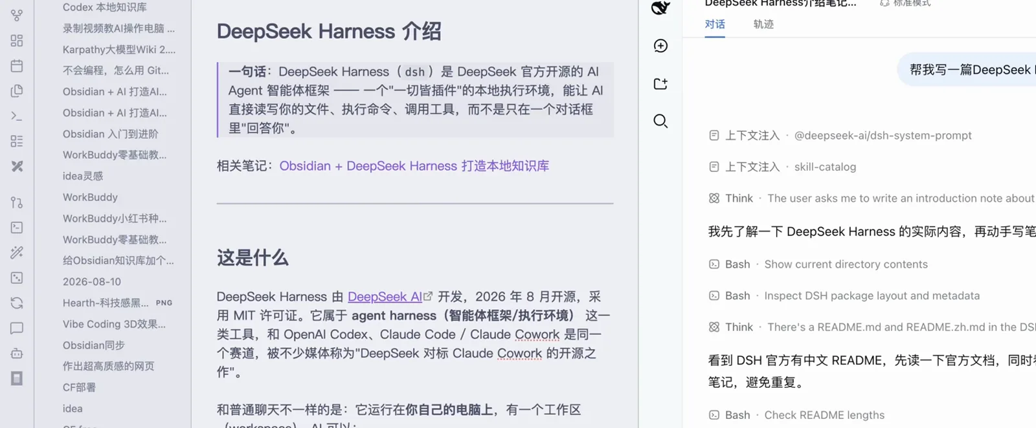
Task: Expand Bash step 'Show current directory contents'
Action: click(x=818, y=264)
